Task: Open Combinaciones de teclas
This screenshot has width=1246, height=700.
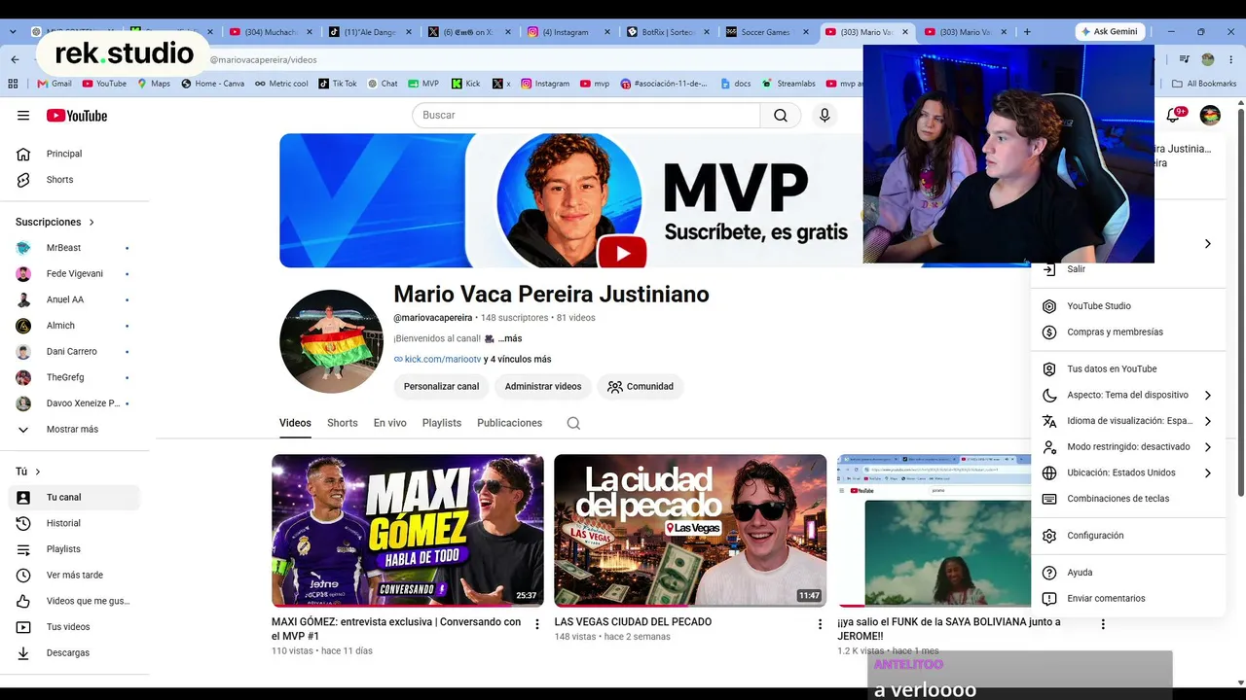Action: tap(1127, 499)
